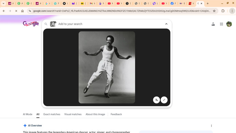Screen dimensions: 236x133
Task: Open Search Labs flask icon
Action: pyautogui.click(x=213, y=24)
